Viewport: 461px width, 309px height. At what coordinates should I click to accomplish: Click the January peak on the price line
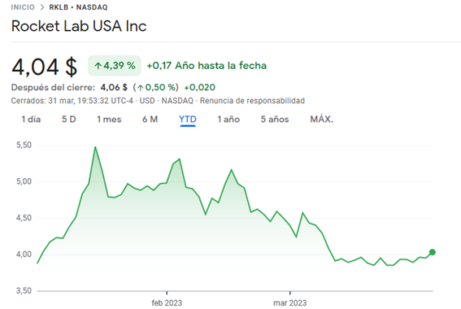click(95, 147)
